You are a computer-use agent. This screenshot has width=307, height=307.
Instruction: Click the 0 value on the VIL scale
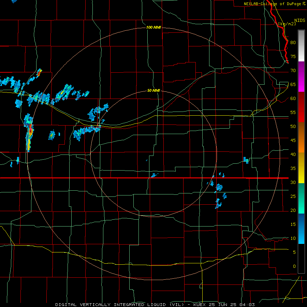(294, 266)
